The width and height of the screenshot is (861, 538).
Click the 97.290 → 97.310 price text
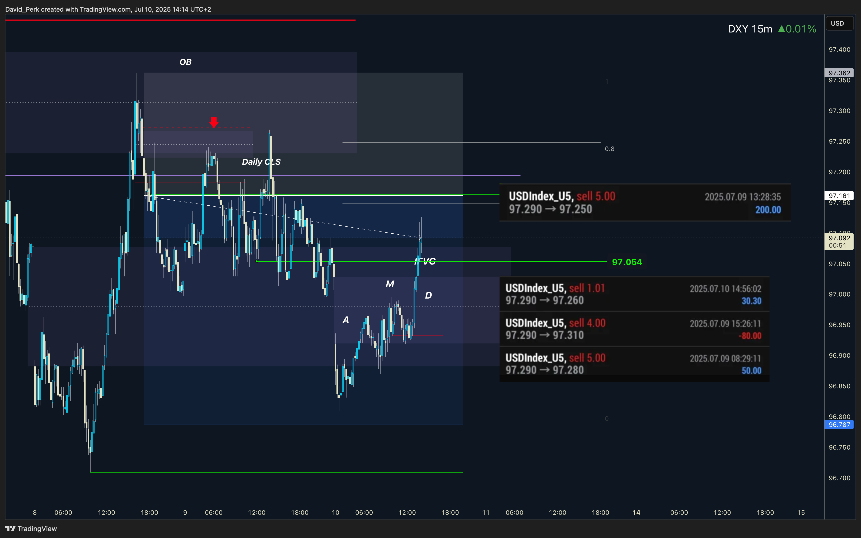pyautogui.click(x=545, y=335)
